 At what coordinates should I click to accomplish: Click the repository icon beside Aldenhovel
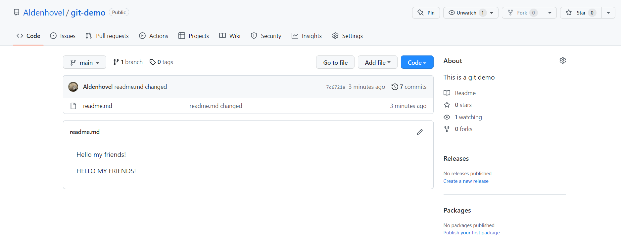point(17,12)
